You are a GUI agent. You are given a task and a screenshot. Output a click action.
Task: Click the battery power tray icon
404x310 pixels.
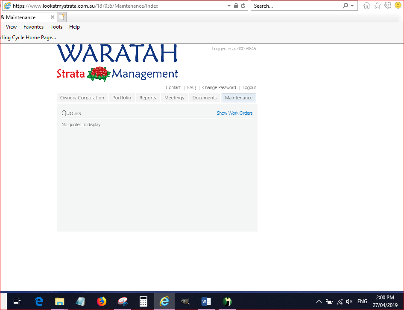coord(329,301)
